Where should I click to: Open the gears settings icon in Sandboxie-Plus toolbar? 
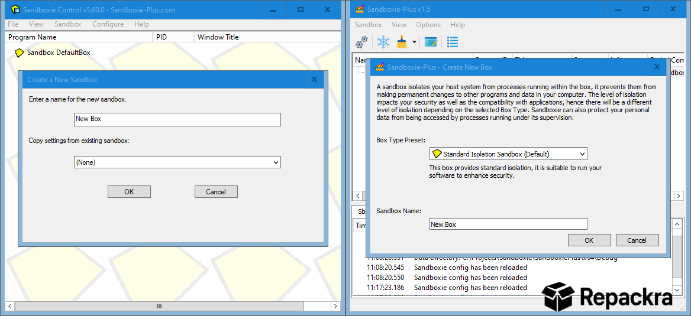click(x=361, y=43)
